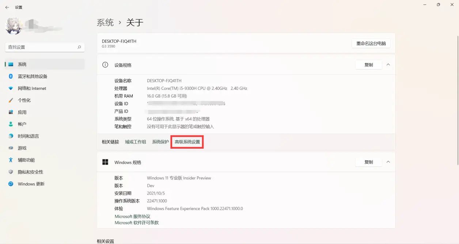Screen dimensions: 459x244
Task: Click the 隐私和安全性 shield icon
Action: pyautogui.click(x=11, y=172)
